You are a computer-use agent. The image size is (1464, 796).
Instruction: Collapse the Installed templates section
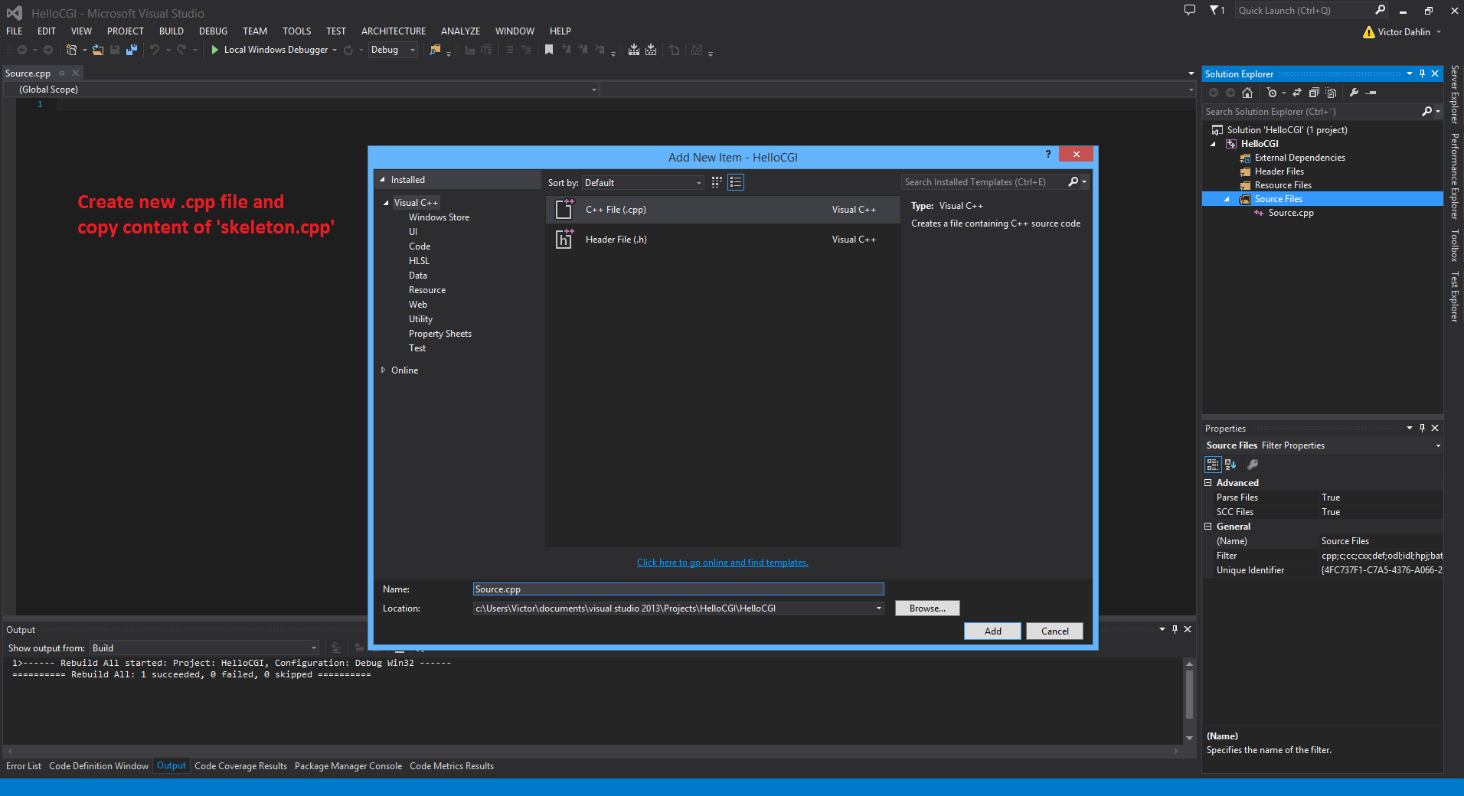pos(383,179)
